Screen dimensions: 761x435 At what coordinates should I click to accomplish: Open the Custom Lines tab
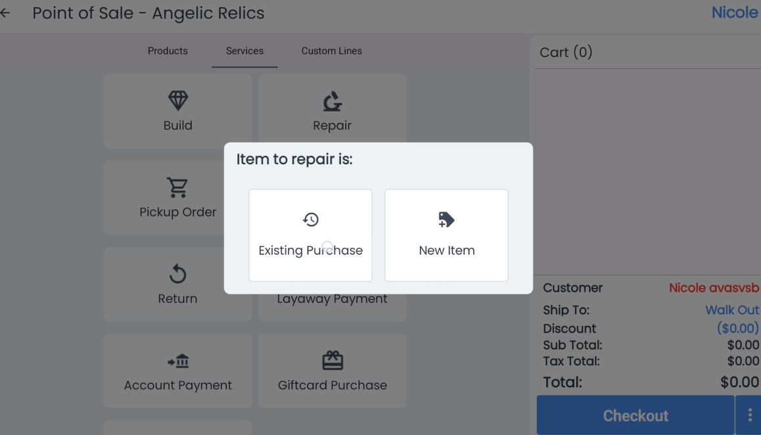click(331, 51)
